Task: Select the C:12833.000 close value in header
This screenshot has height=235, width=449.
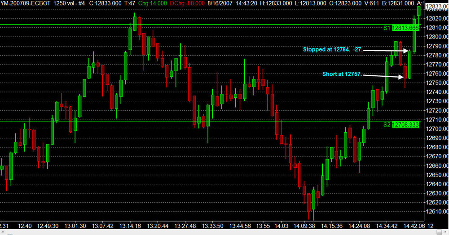Action: point(105,4)
